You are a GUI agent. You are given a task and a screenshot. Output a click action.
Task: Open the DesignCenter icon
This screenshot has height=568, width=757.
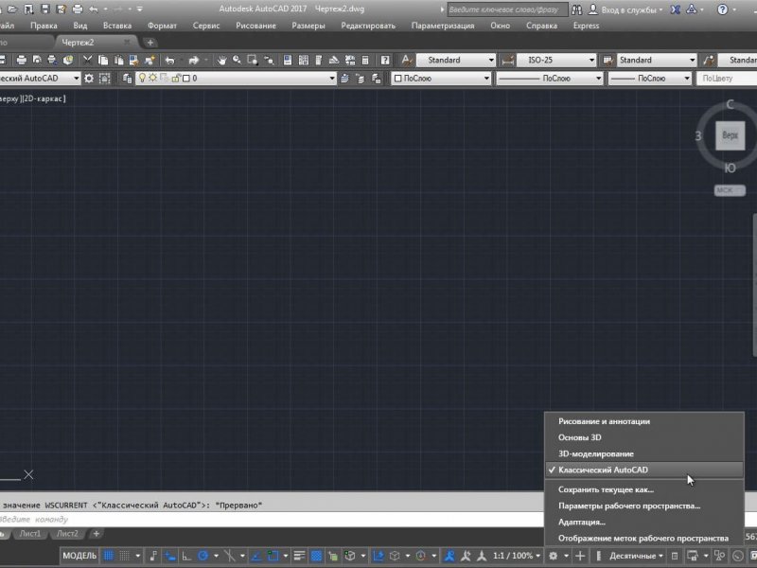coord(303,60)
